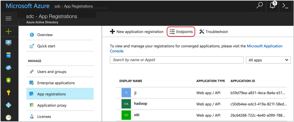Open the notifications bell
Image resolution: width=294 pixels, height=122 pixels.
[273, 5]
